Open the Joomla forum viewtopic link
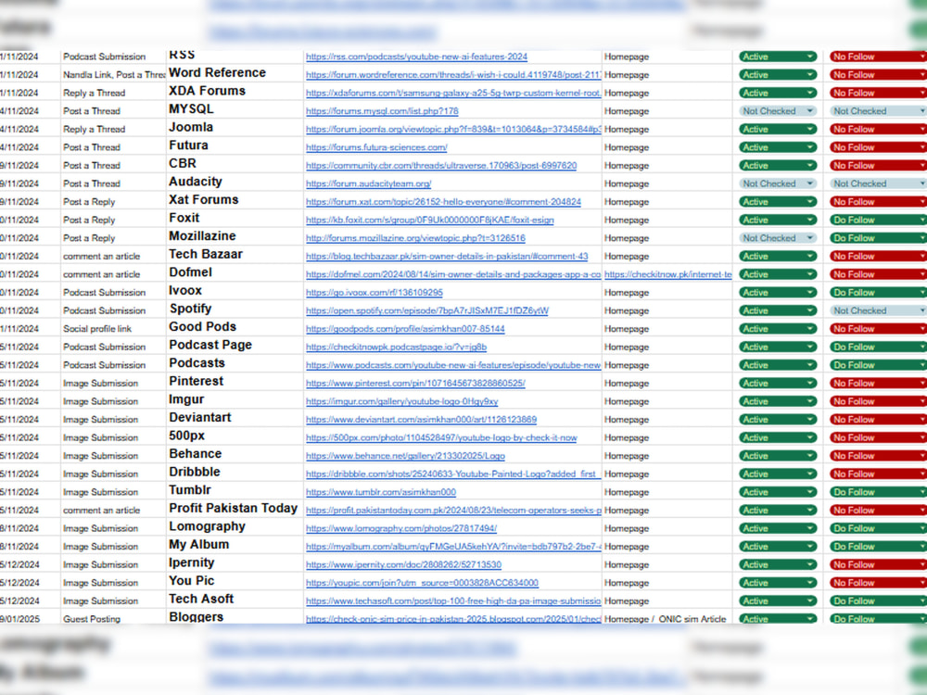The height and width of the screenshot is (695, 927). click(x=453, y=130)
